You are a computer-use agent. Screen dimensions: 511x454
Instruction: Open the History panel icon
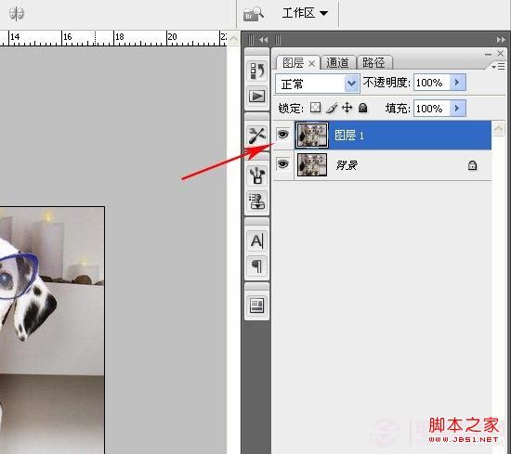[256, 71]
